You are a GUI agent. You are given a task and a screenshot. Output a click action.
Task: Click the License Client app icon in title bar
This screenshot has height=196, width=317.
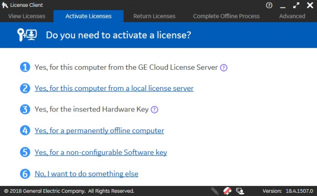pos(5,5)
